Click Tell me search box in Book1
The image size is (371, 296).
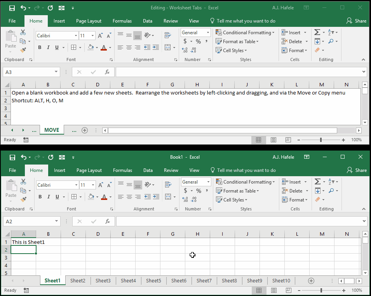243,170
